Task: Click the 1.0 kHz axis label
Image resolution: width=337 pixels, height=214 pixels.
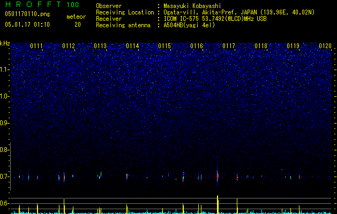Action: pos(4,96)
